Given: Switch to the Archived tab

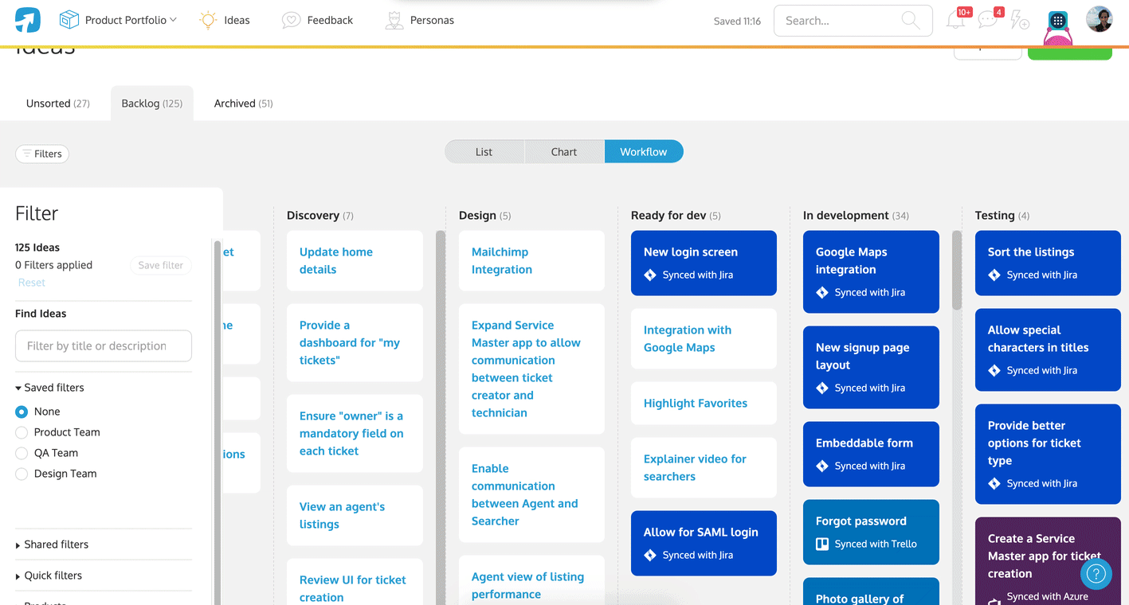Looking at the screenshot, I should [242, 103].
